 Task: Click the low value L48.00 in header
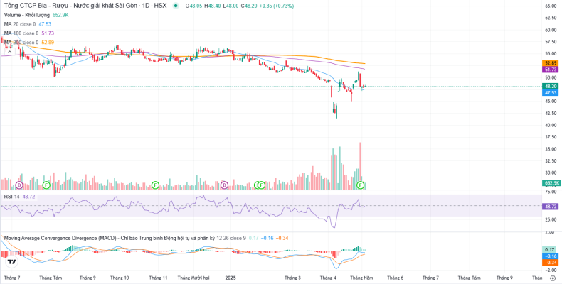coord(230,6)
